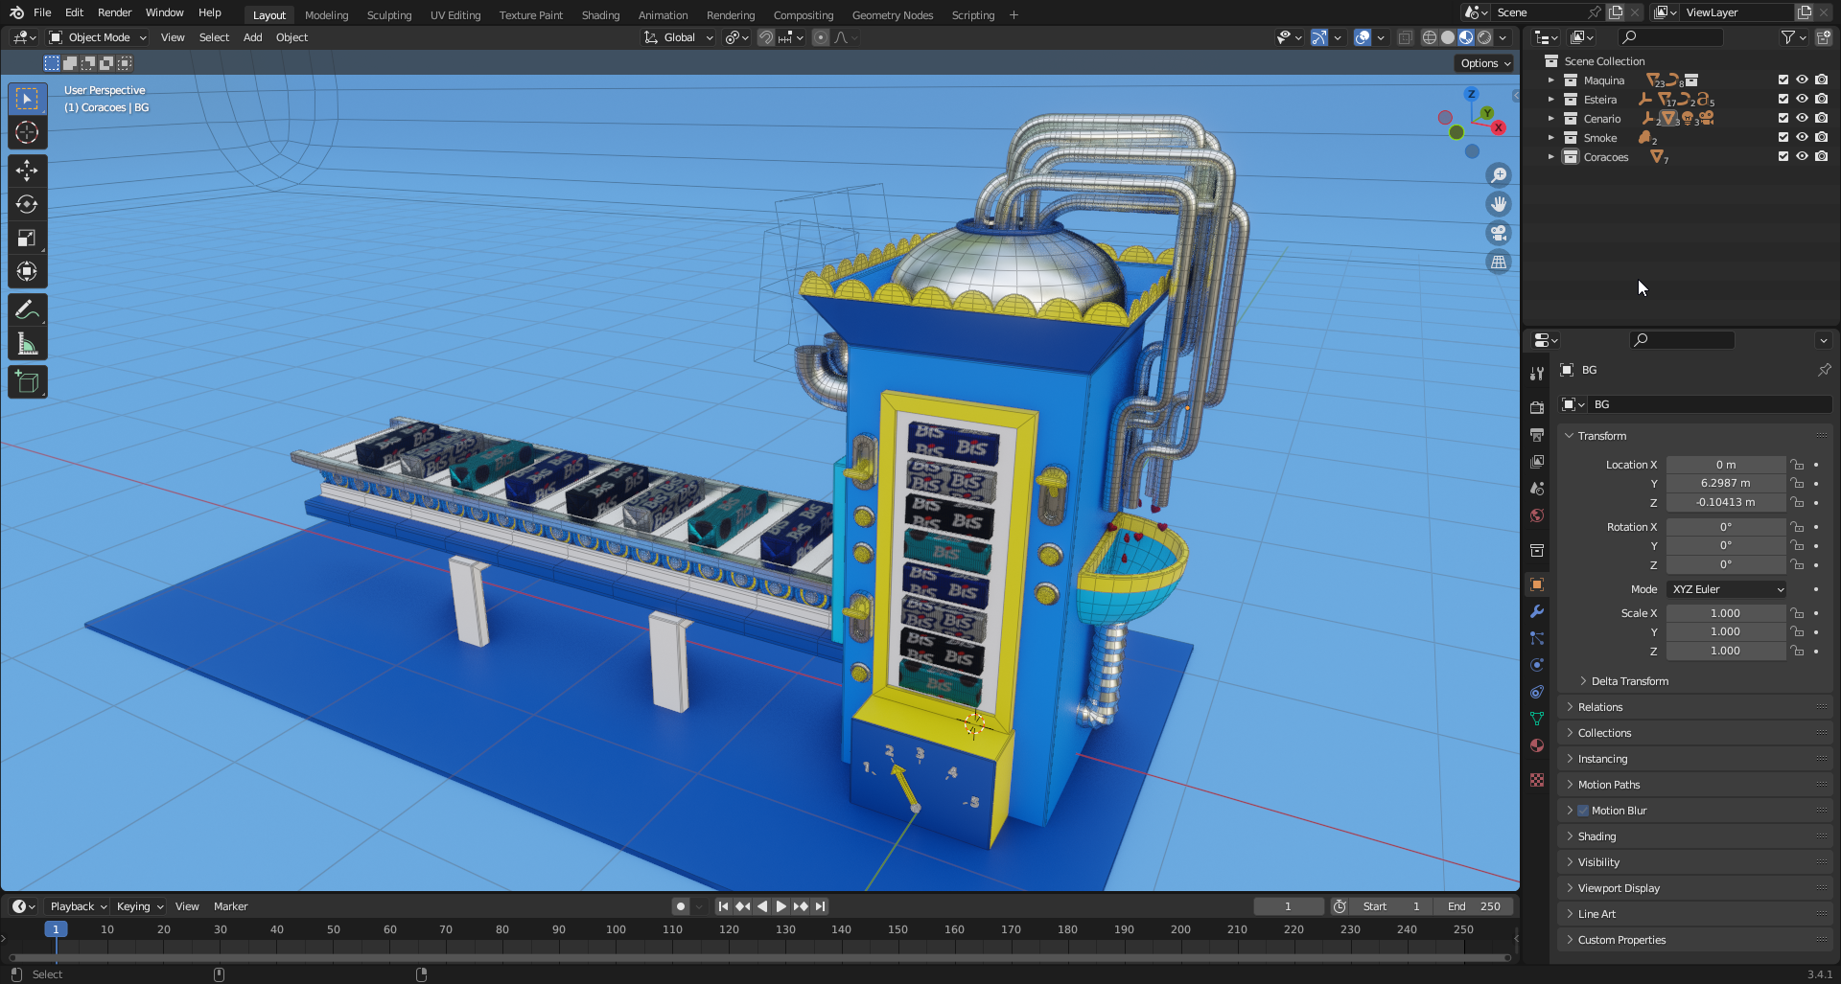Activate the Annotate pencil tool
Screen dimensions: 1841x984
tap(27, 309)
